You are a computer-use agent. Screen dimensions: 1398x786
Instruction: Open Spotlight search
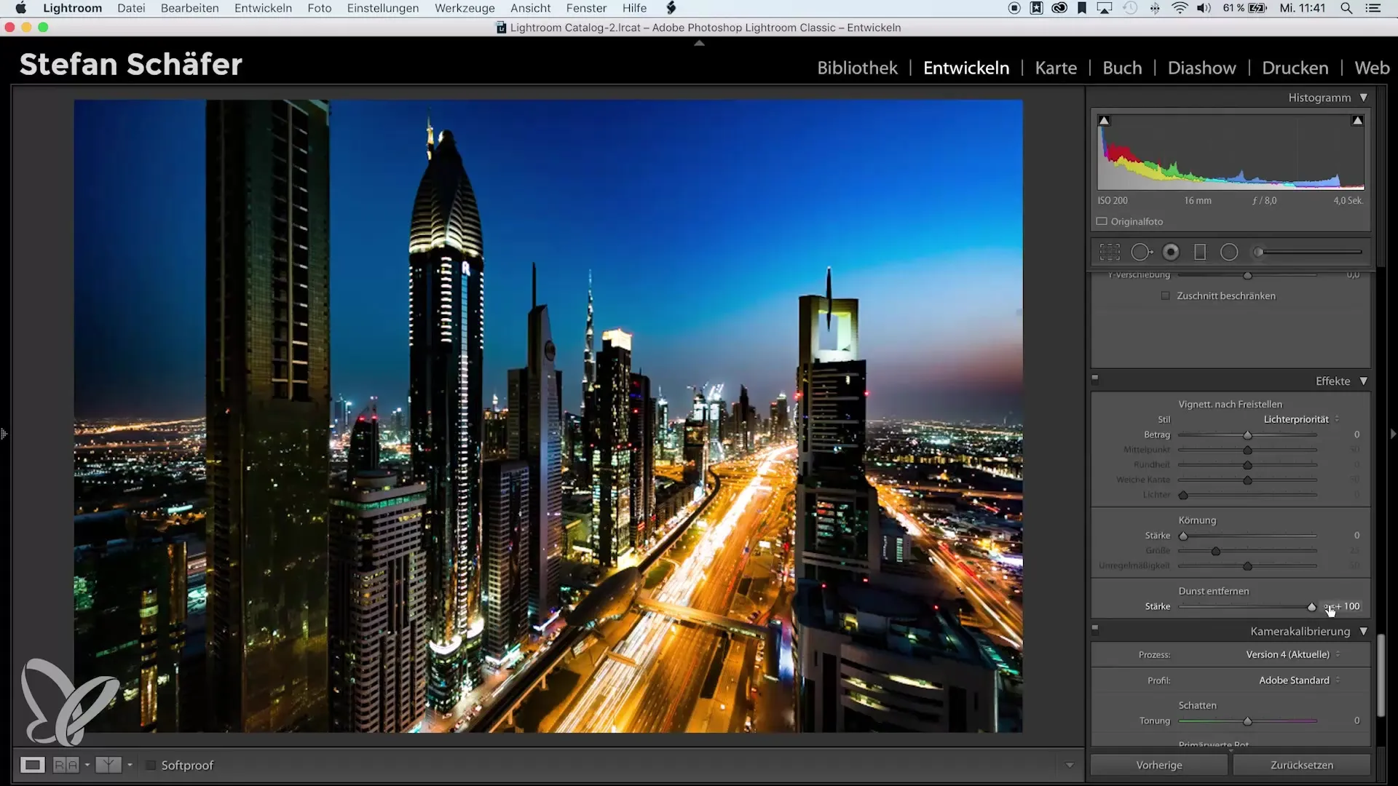[x=1347, y=8]
